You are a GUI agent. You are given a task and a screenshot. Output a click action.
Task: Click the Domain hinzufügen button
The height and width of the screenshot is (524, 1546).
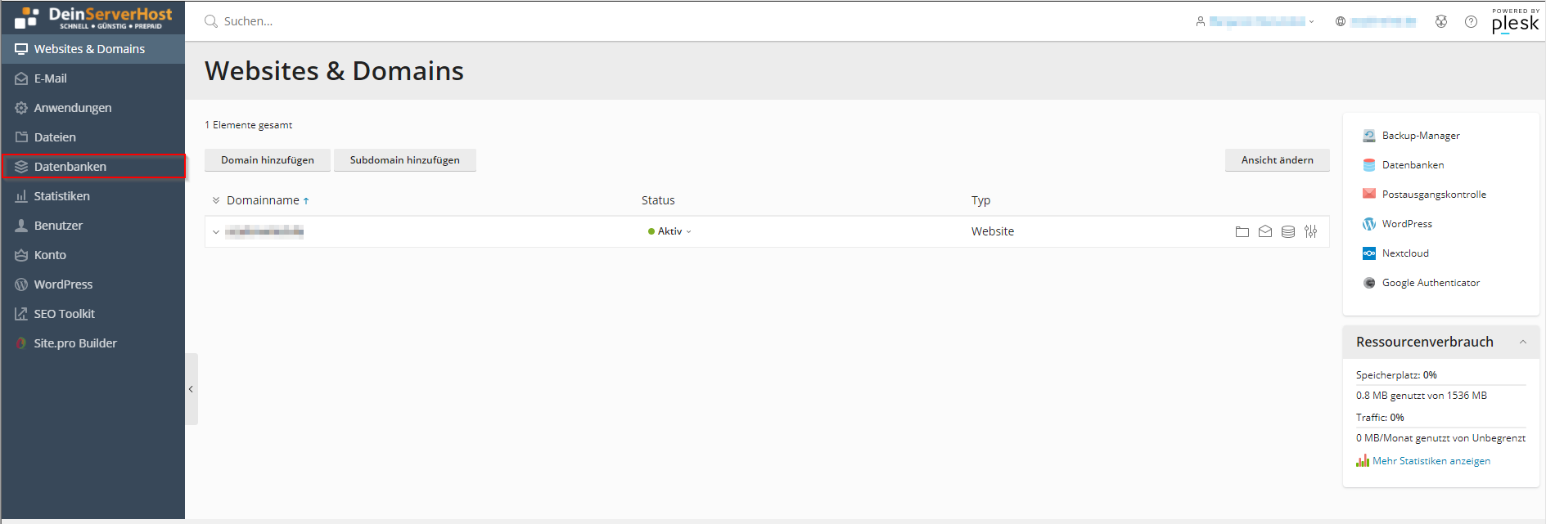267,160
